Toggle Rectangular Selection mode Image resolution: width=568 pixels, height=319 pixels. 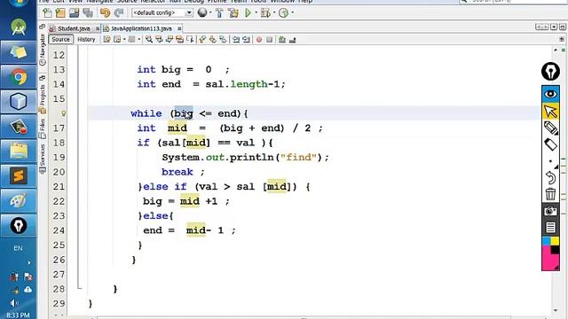190,39
